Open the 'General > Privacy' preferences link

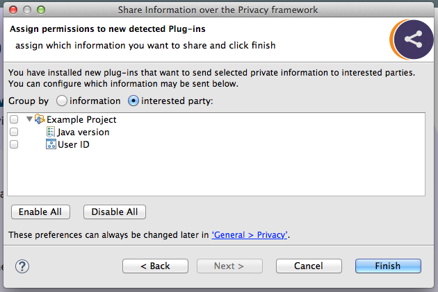click(x=250, y=235)
